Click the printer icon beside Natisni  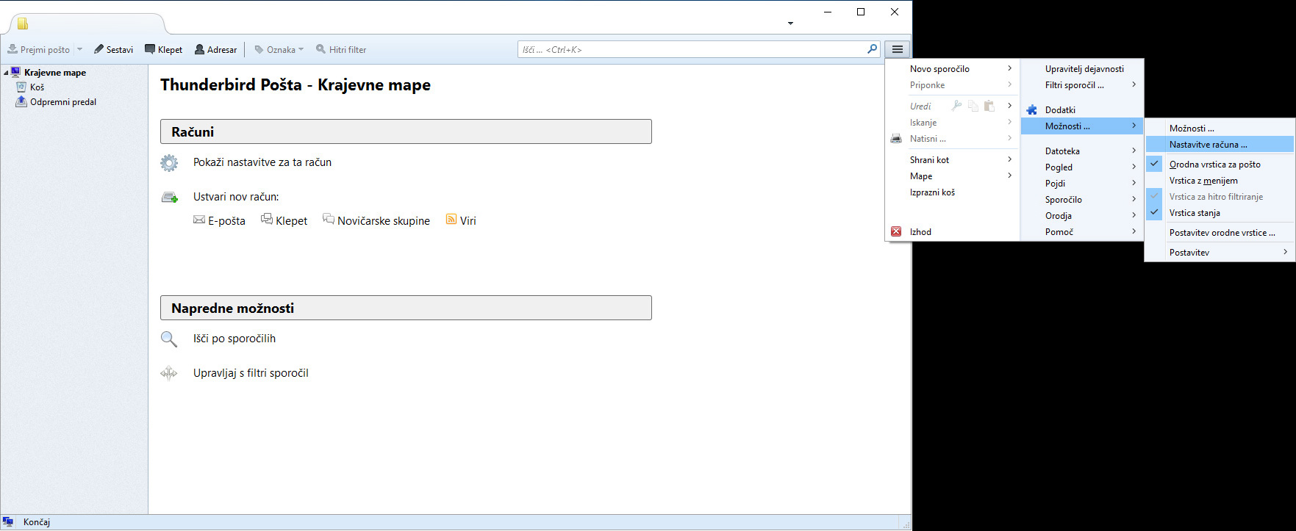point(896,139)
